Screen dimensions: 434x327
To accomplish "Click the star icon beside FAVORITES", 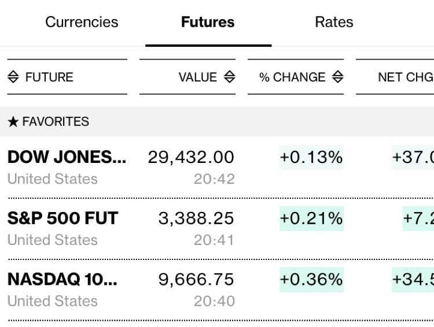I will [13, 121].
